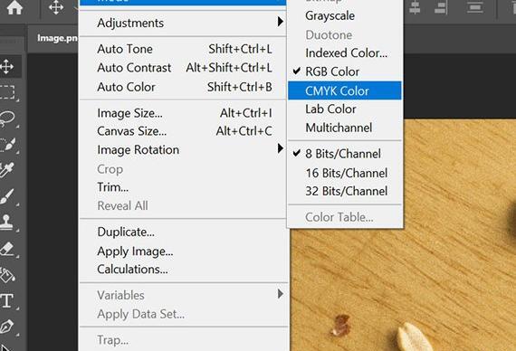Select the Eyedropper tool
The height and width of the screenshot is (351, 516).
pos(7,170)
